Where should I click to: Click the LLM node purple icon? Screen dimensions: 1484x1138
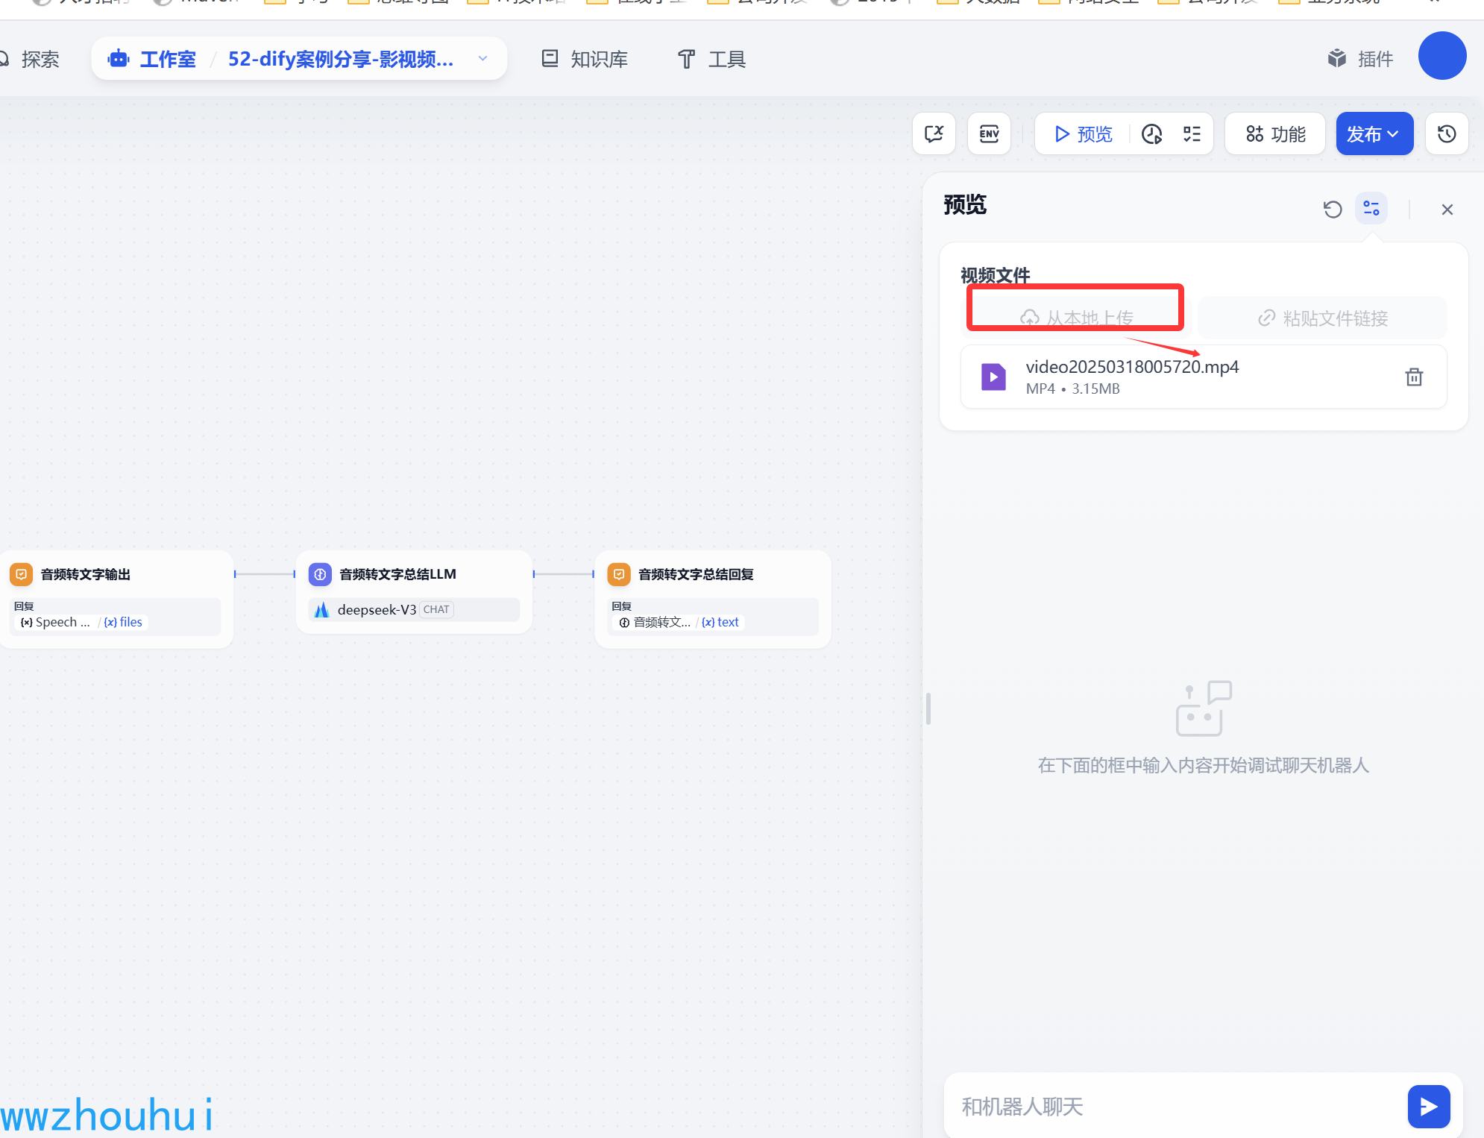click(320, 574)
